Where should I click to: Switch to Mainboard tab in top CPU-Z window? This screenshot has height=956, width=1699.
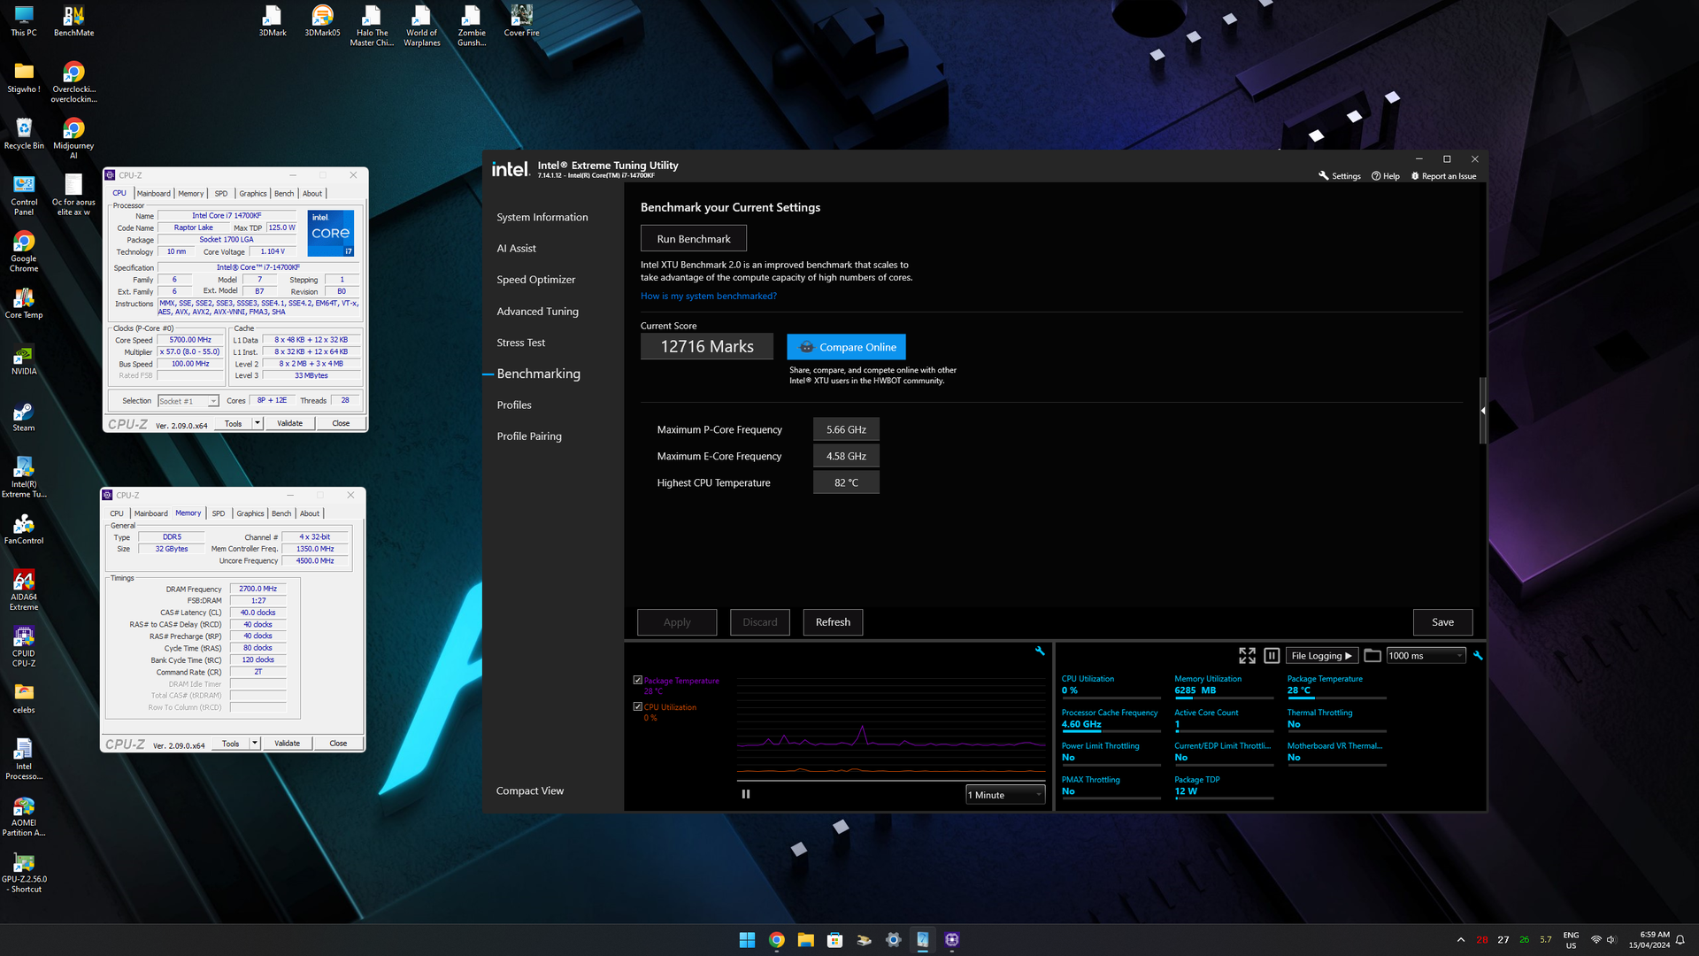click(153, 193)
